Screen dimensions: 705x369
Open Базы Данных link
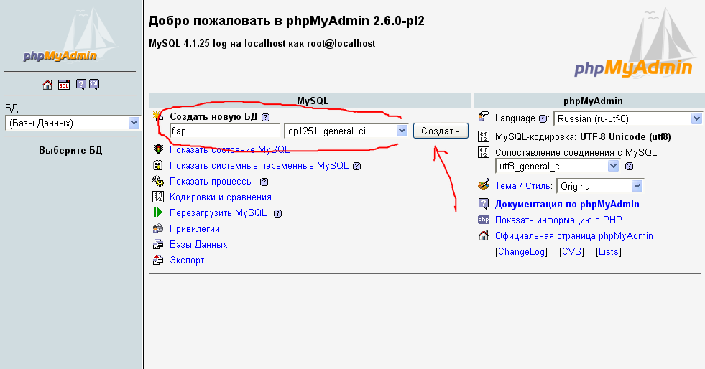[198, 244]
